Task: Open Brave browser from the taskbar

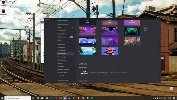Action: (79, 98)
